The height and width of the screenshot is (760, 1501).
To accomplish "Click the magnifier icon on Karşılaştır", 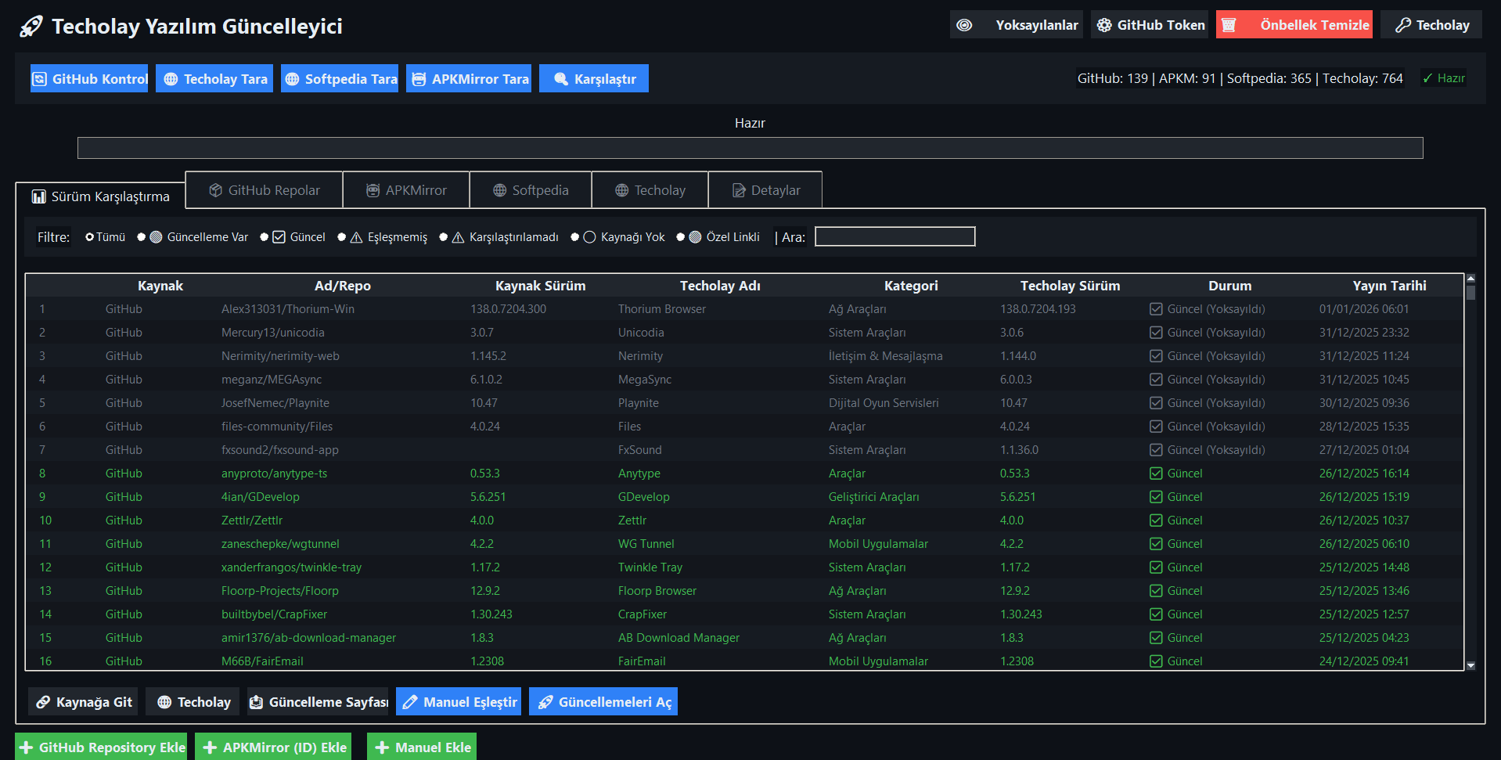I will (x=561, y=79).
